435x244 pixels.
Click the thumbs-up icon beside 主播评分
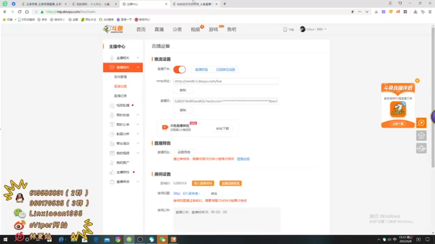(x=112, y=172)
